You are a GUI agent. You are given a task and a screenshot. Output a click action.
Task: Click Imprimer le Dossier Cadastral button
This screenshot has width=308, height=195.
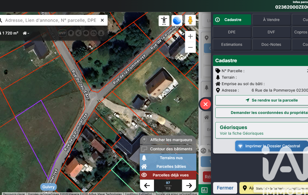[x=271, y=146]
